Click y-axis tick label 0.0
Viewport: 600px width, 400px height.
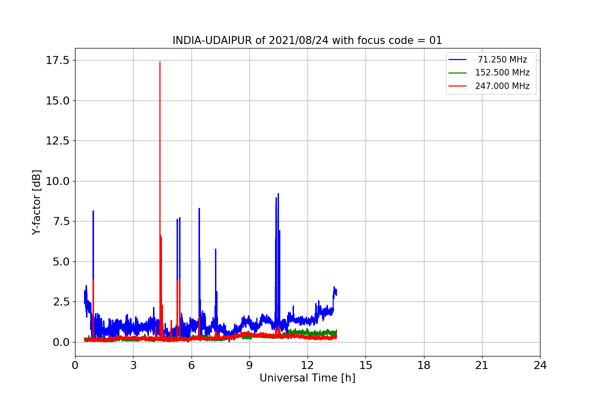coord(60,342)
